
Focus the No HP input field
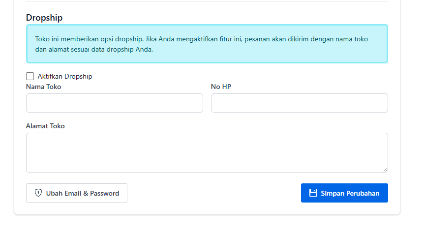[300, 103]
